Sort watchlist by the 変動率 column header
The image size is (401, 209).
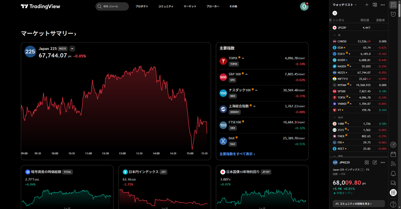381,20
